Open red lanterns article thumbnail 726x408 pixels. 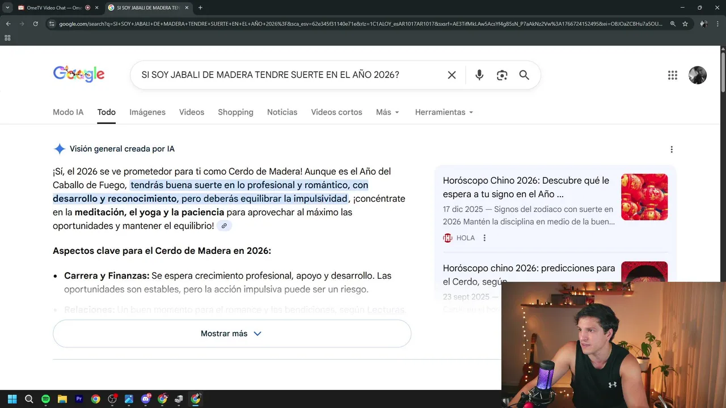[x=644, y=197]
